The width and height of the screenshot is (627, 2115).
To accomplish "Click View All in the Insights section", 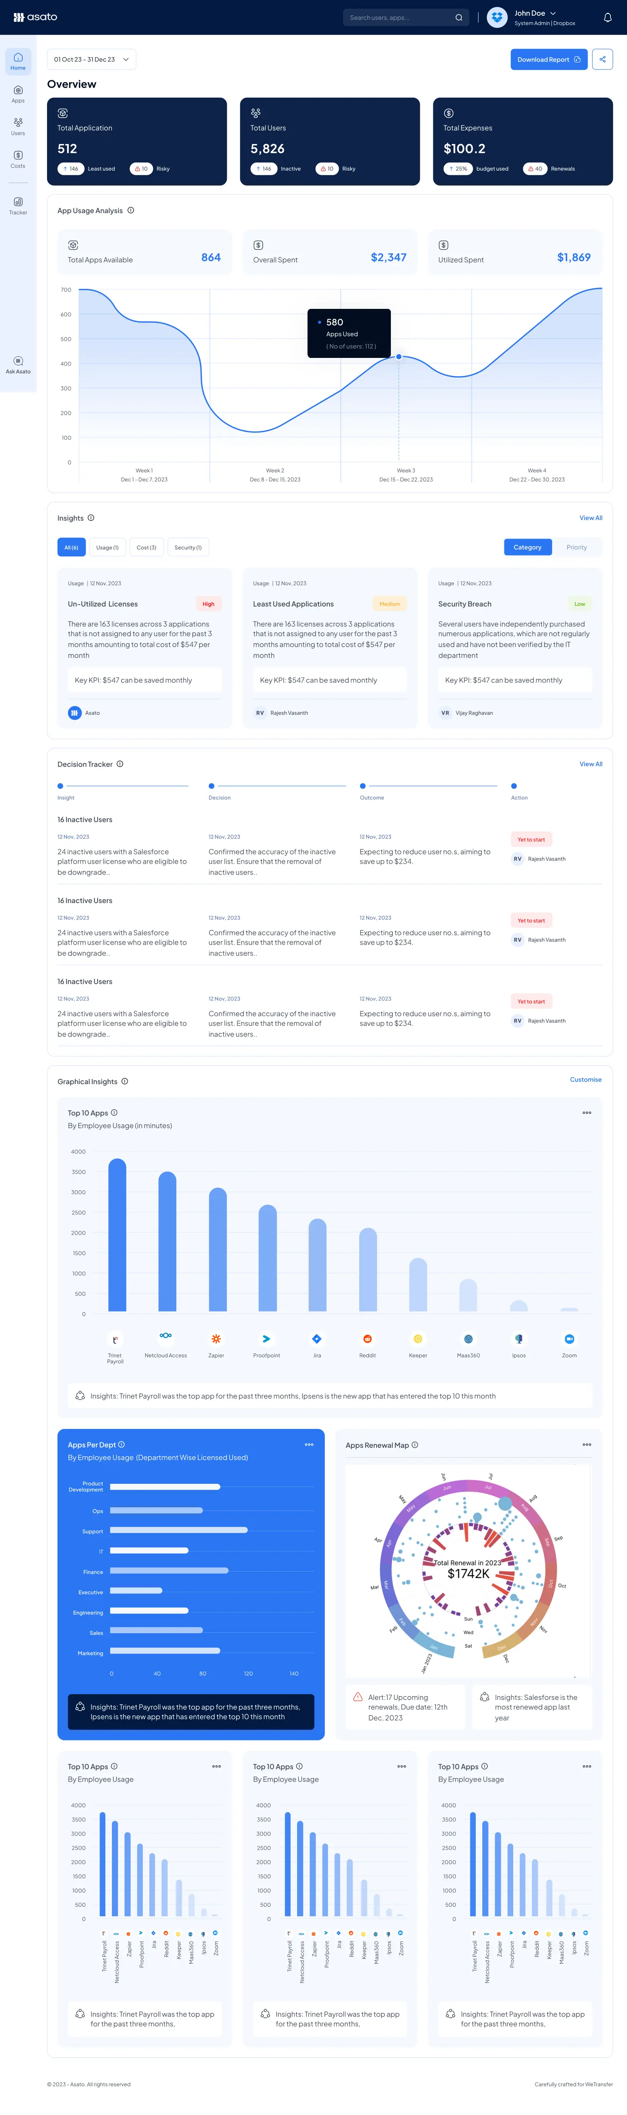I will (591, 517).
